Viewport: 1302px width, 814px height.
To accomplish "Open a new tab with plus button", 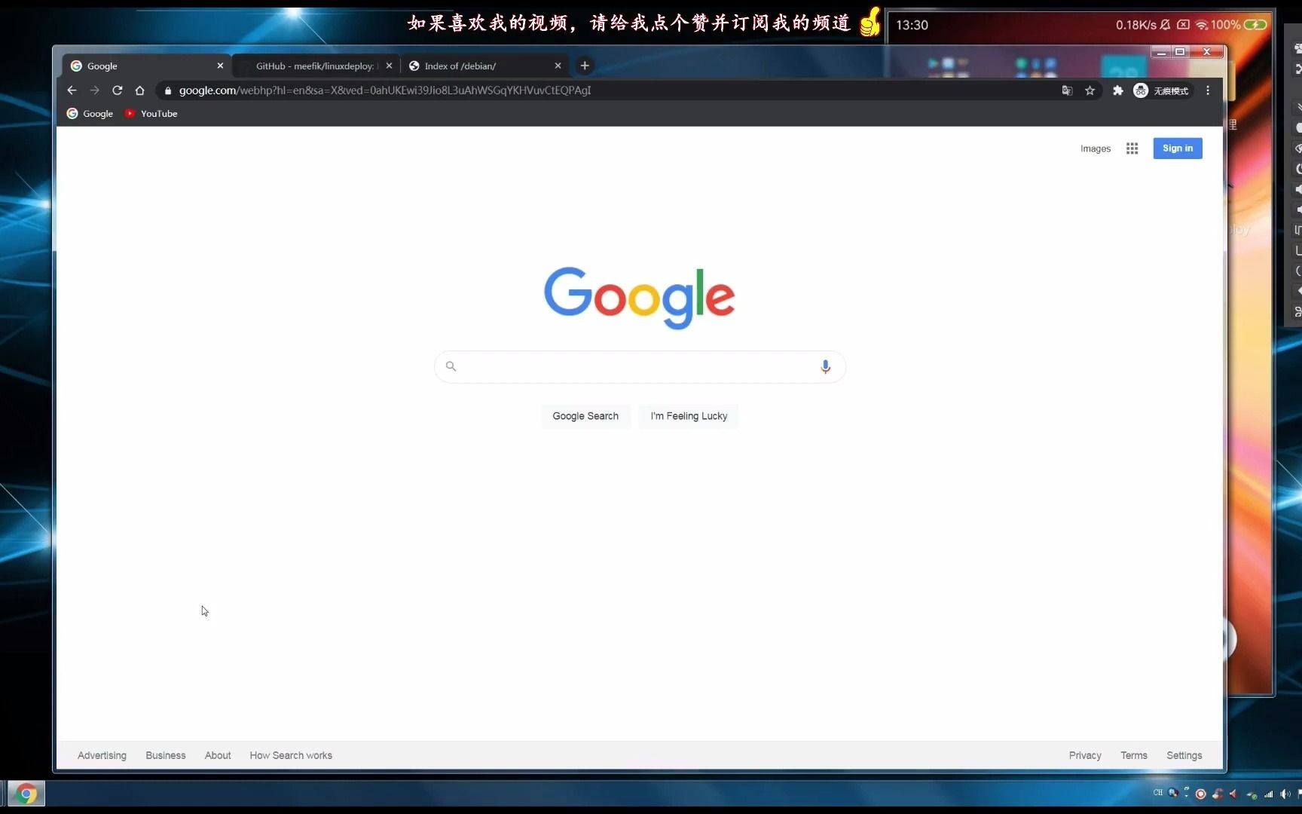I will pyautogui.click(x=585, y=66).
